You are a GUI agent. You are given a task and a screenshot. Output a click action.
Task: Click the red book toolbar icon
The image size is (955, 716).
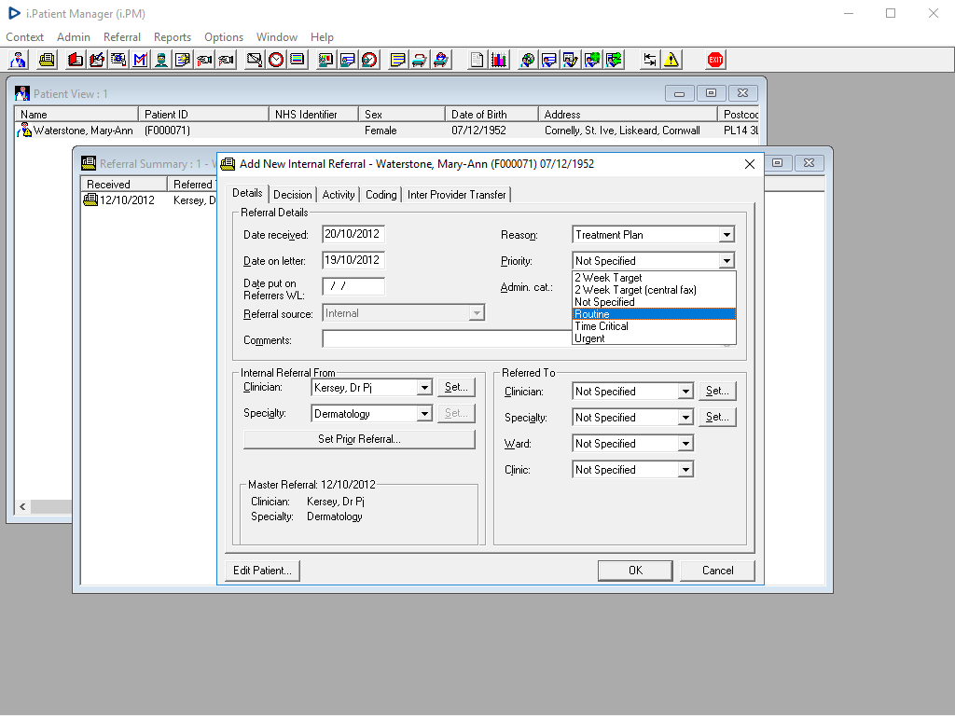[76, 60]
